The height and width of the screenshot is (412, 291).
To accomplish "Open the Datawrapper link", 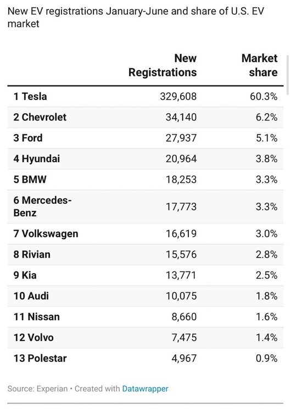I will tap(145, 388).
